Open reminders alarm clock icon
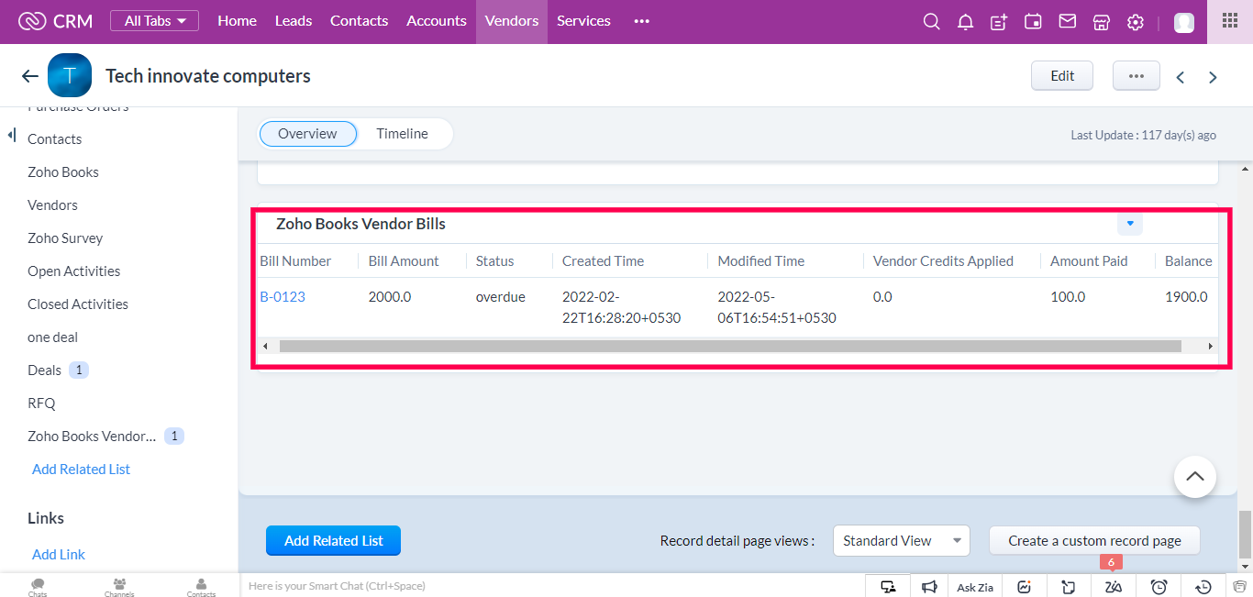The height and width of the screenshot is (597, 1253). pos(1159,587)
